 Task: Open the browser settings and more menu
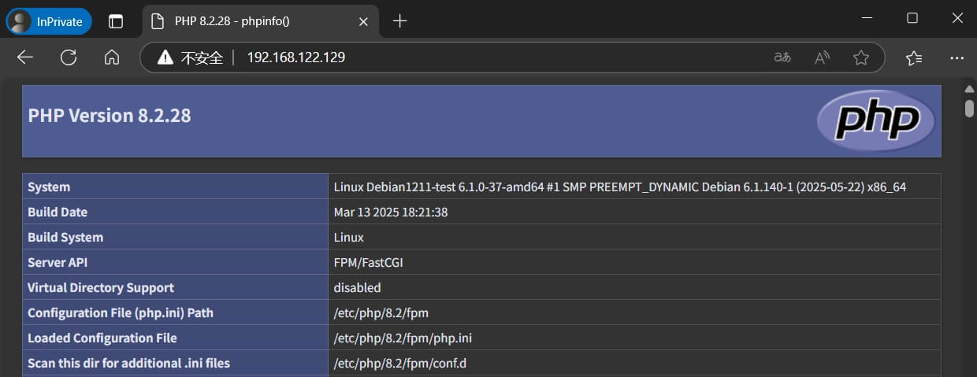[x=957, y=57]
